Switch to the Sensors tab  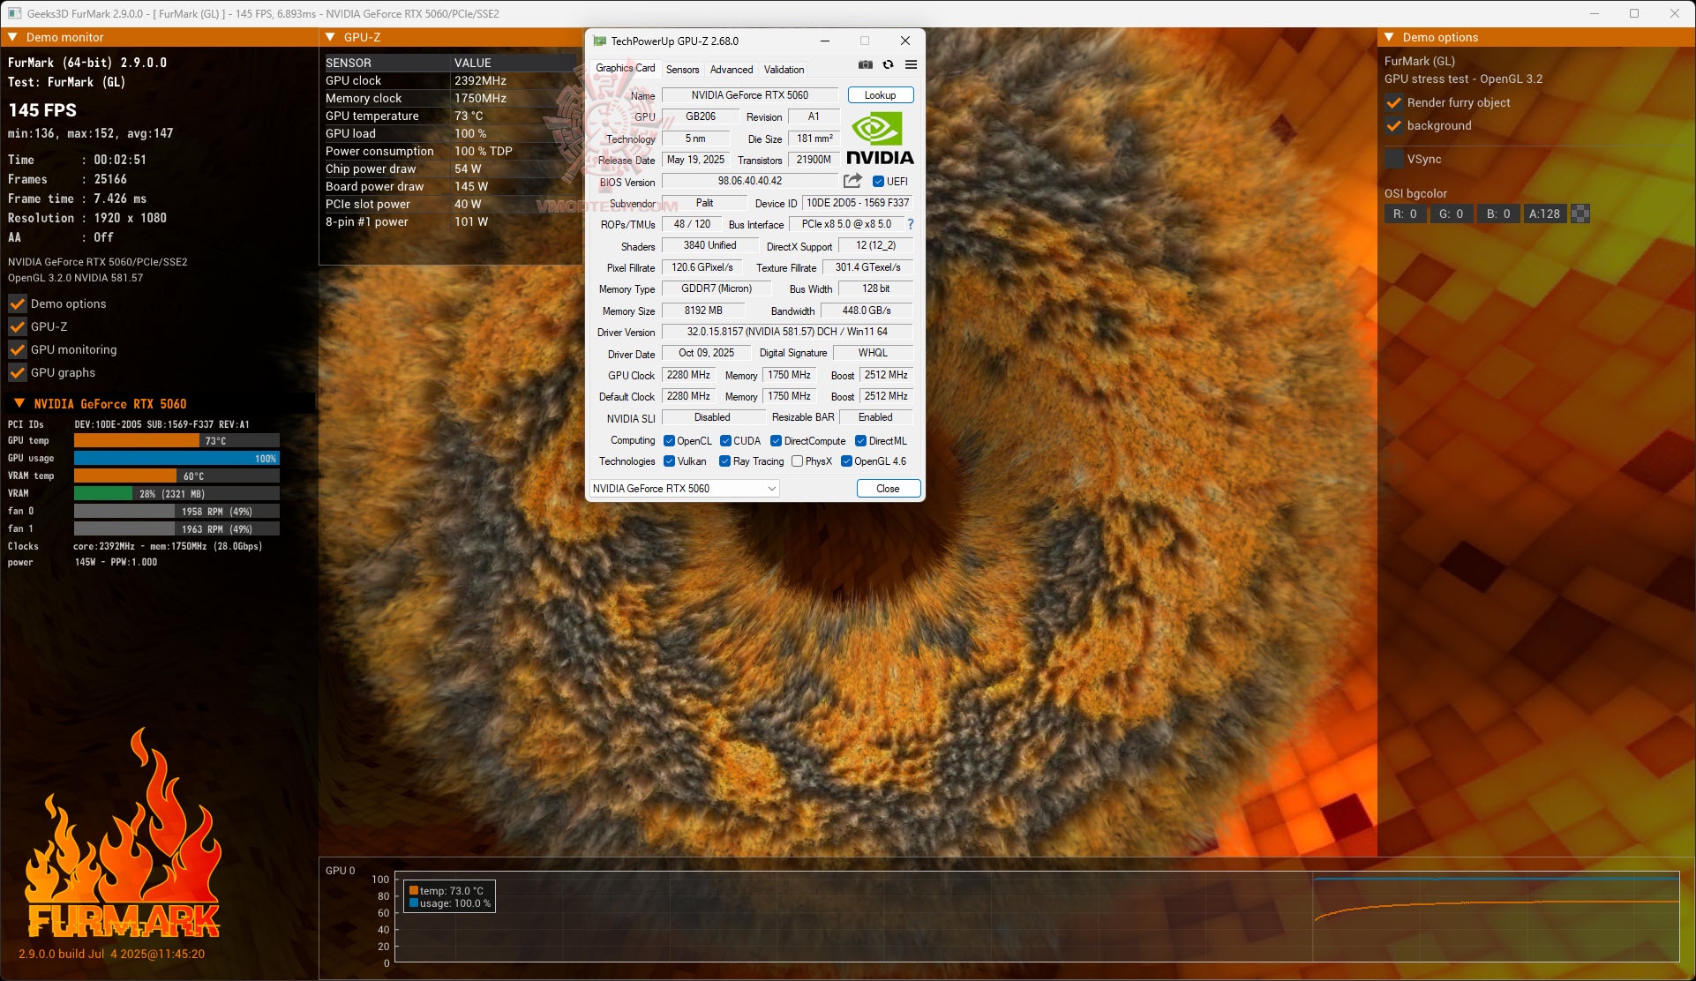[x=682, y=69]
